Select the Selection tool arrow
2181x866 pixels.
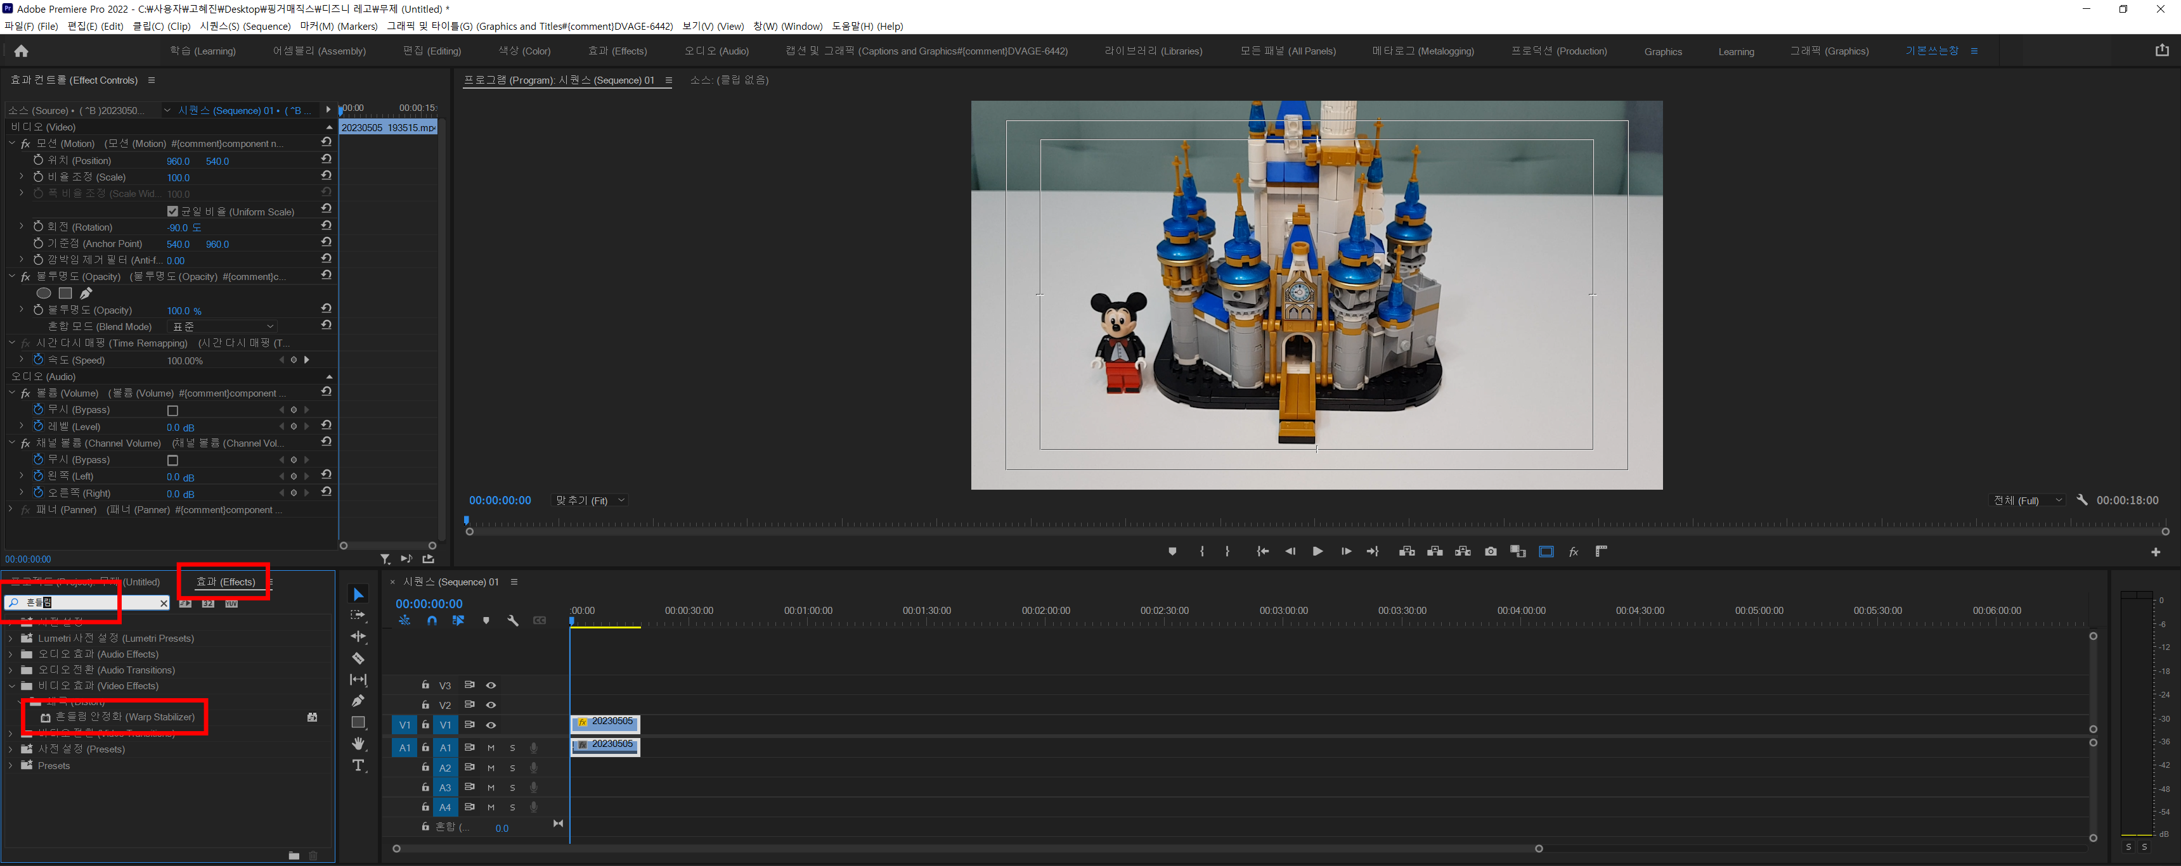(x=358, y=594)
